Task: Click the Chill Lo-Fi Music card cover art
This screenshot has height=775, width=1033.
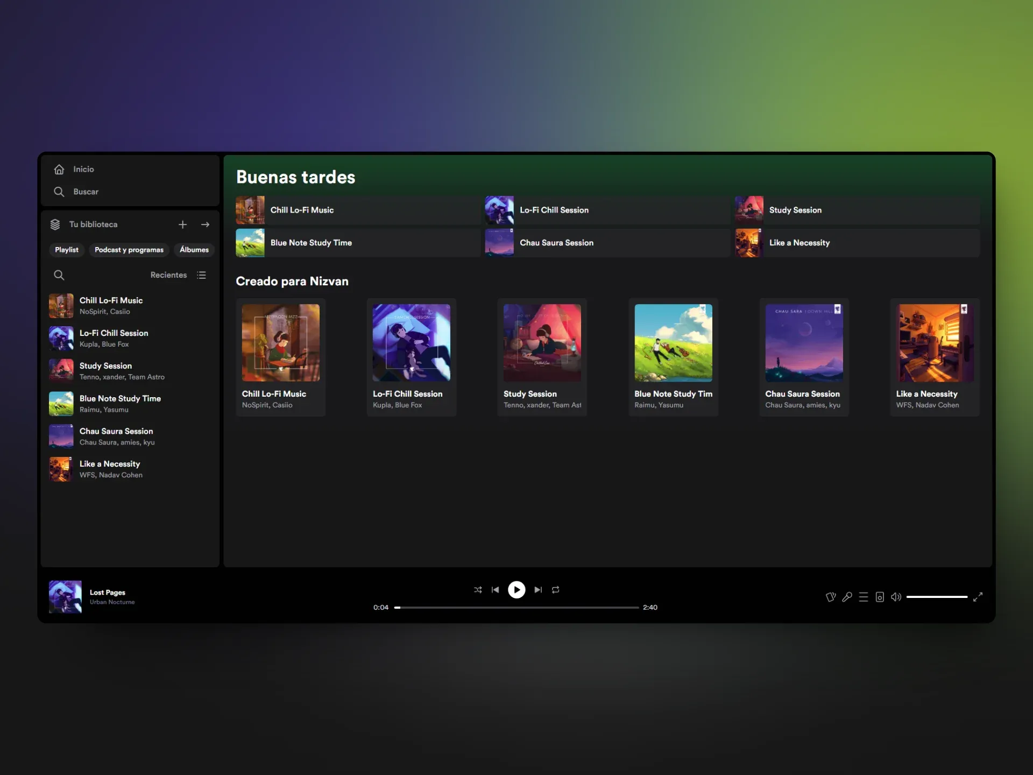Action: tap(280, 343)
